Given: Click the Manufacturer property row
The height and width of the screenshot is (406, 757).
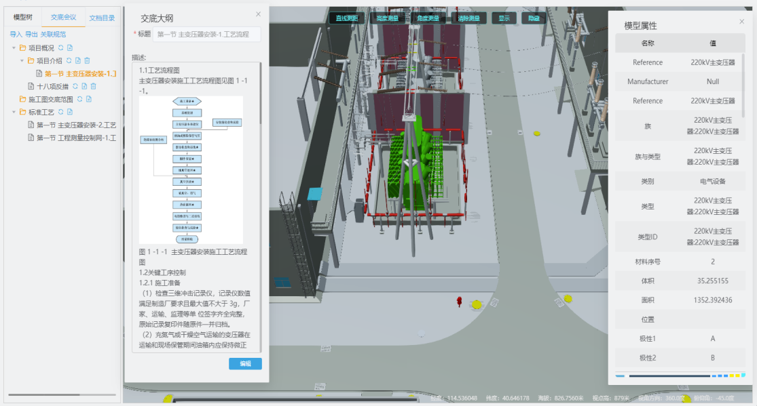Looking at the screenshot, I should click(680, 81).
